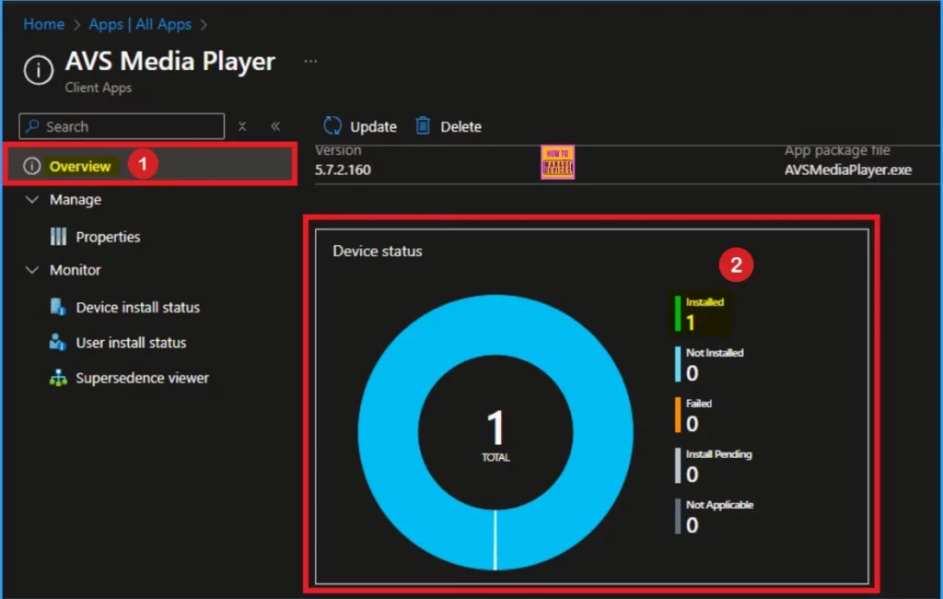
Task: Click the Version field label
Action: click(338, 150)
